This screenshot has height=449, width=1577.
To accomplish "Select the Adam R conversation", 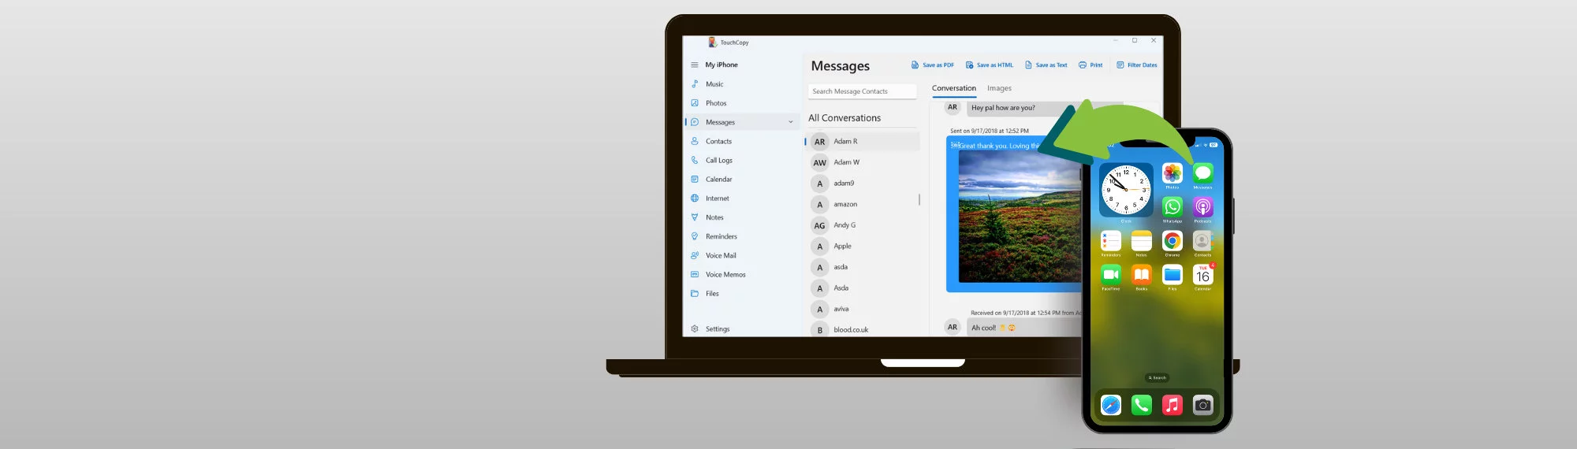I will [864, 142].
